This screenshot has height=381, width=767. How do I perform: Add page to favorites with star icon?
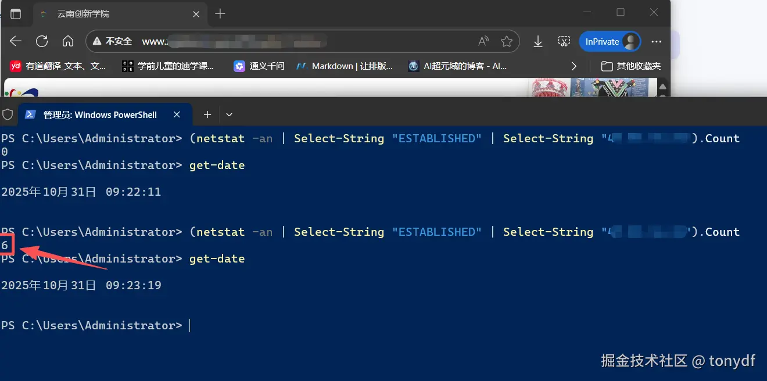(x=507, y=41)
